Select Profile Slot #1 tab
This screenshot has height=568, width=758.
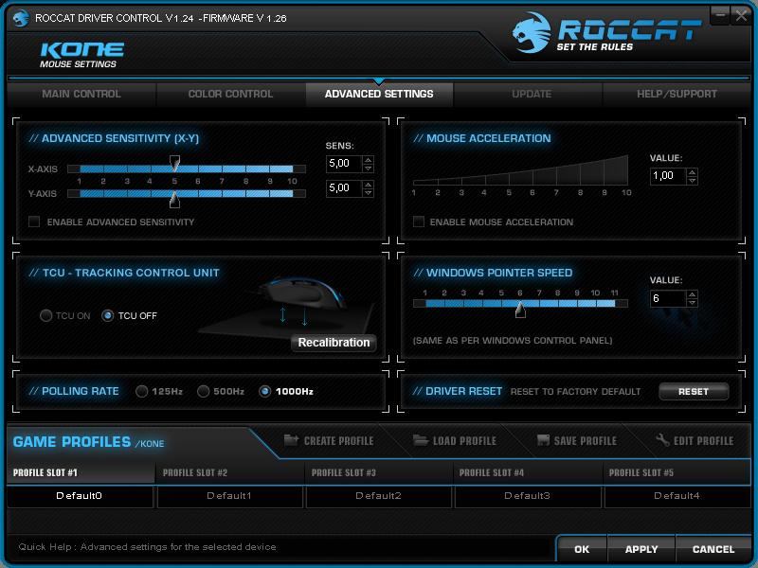click(81, 472)
